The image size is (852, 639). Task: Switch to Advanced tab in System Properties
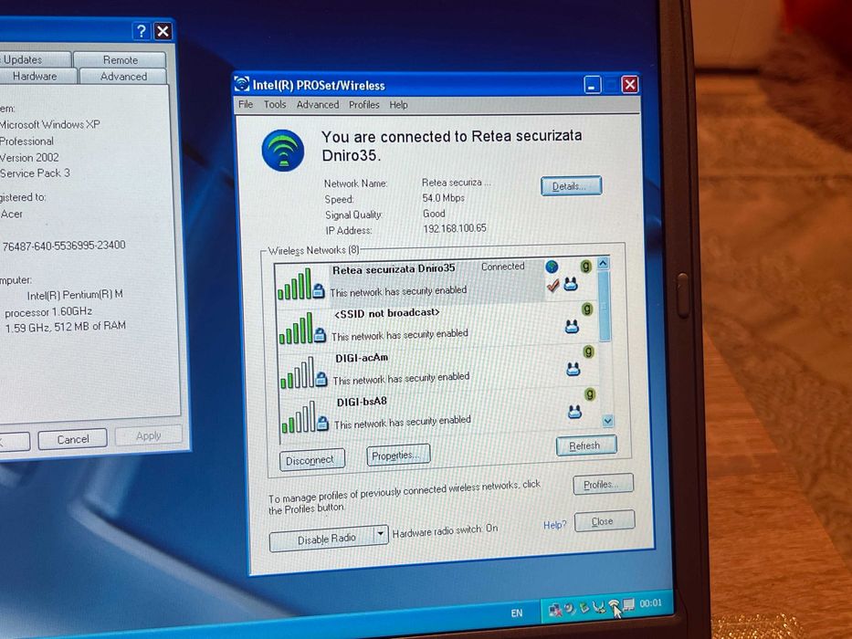click(x=123, y=77)
